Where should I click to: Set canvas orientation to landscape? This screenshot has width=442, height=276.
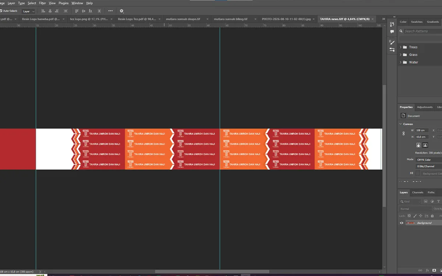pos(425,145)
